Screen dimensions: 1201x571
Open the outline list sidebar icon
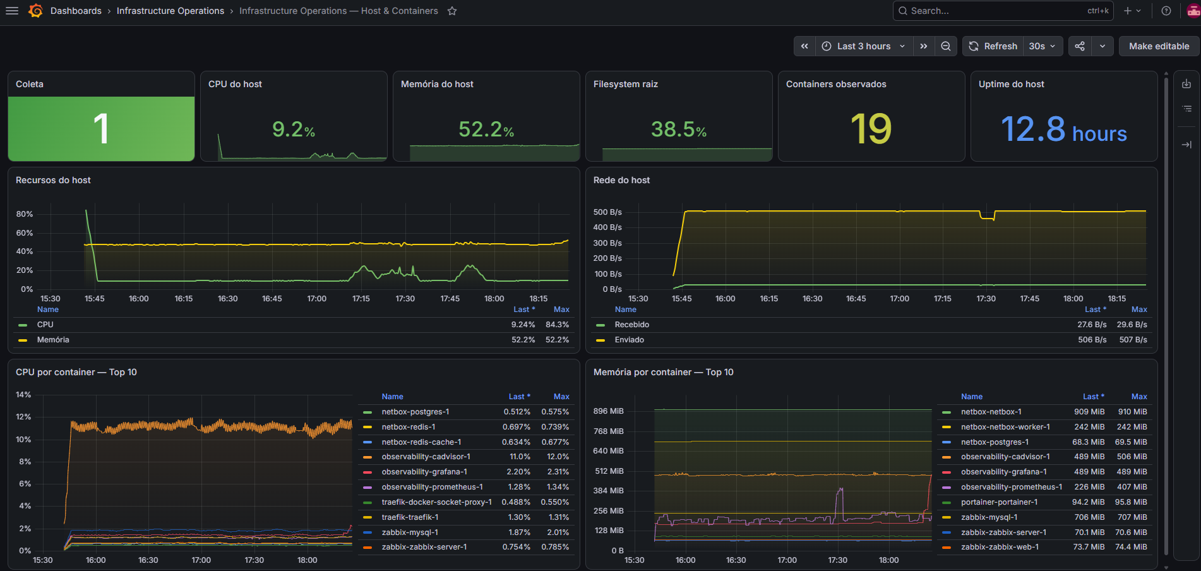point(1187,109)
